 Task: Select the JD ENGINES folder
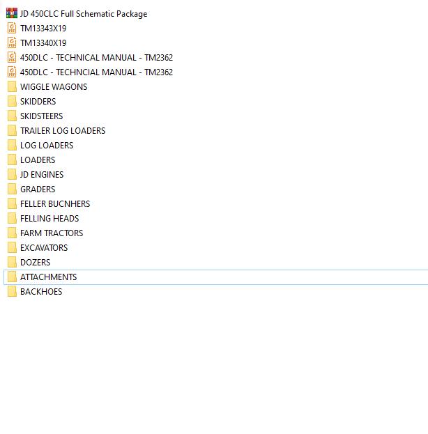click(42, 175)
